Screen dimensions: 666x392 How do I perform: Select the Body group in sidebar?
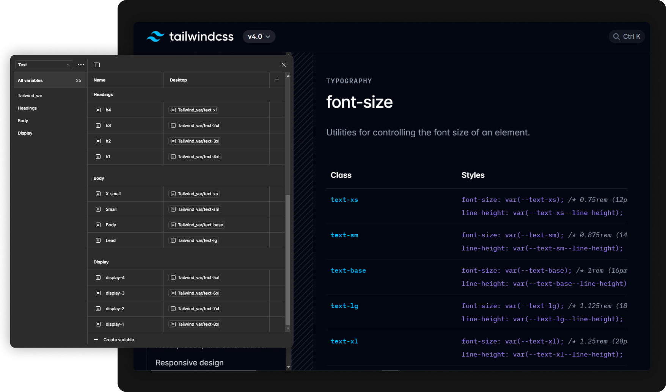click(23, 121)
